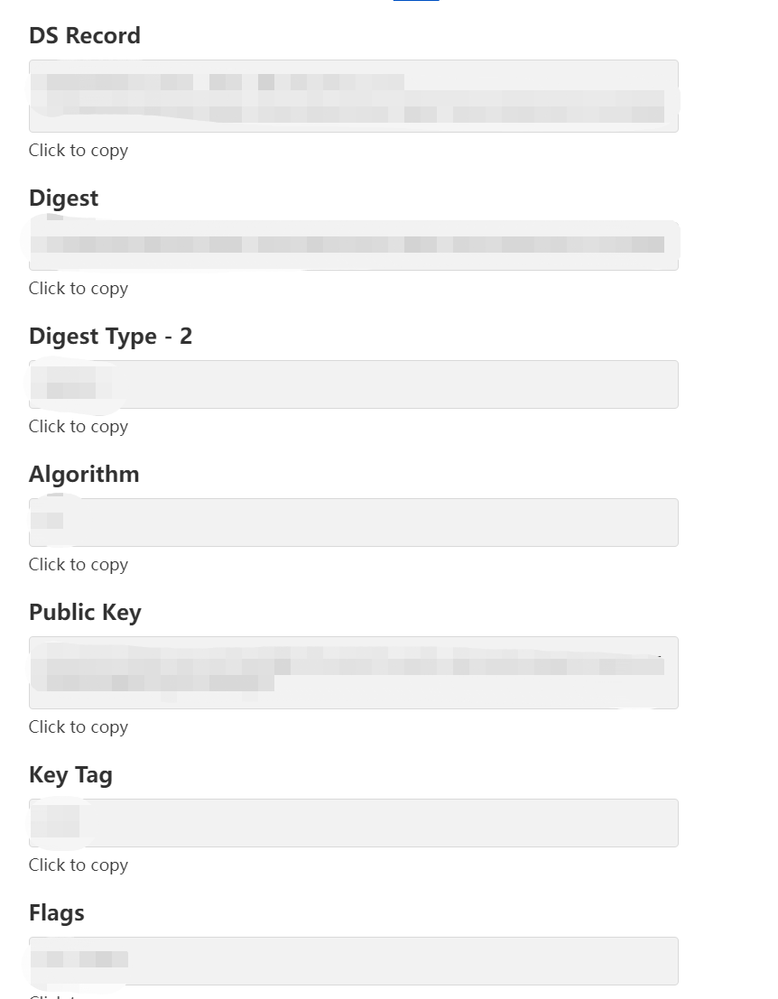Select the Digest value field
778x999 pixels.
pos(354,246)
